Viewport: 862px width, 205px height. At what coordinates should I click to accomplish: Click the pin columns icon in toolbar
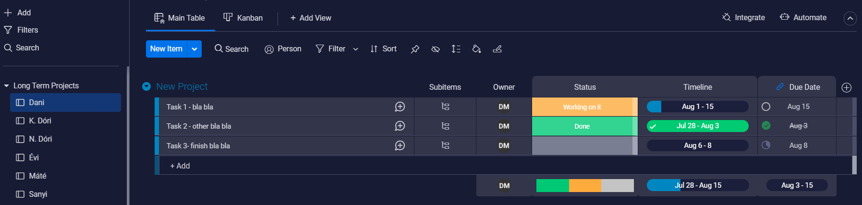point(415,49)
